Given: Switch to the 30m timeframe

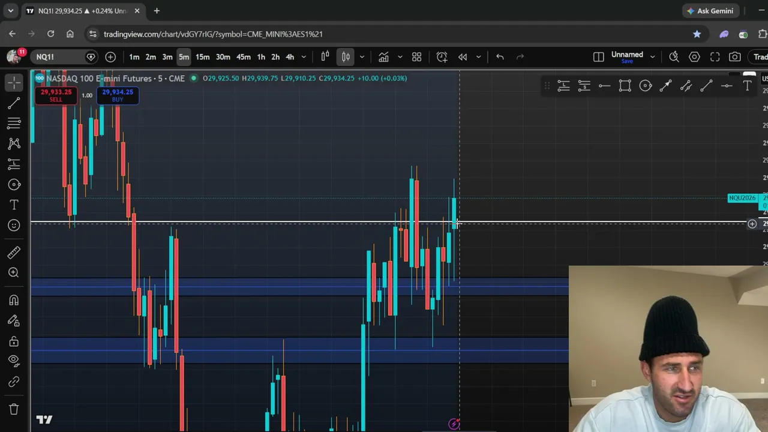Looking at the screenshot, I should click(223, 57).
